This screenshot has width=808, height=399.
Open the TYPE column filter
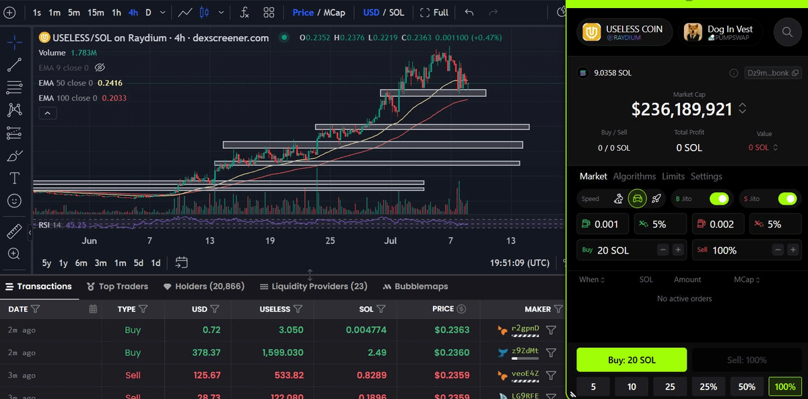click(143, 309)
